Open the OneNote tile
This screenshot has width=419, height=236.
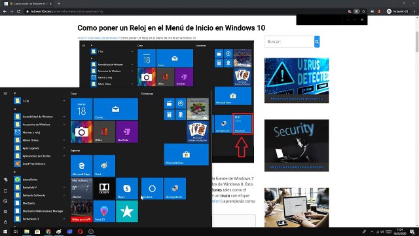(x=127, y=132)
